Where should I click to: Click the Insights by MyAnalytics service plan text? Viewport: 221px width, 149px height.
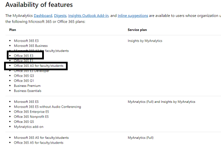pos(145,41)
